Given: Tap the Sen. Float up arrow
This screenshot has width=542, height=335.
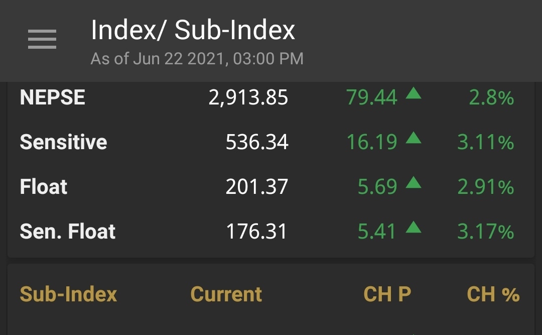Looking at the screenshot, I should point(414,228).
